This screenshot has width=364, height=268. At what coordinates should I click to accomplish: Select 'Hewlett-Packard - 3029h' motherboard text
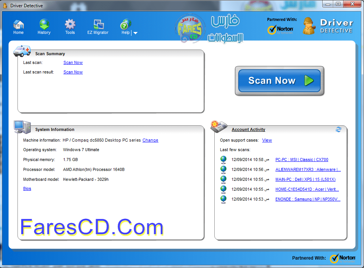86,179
